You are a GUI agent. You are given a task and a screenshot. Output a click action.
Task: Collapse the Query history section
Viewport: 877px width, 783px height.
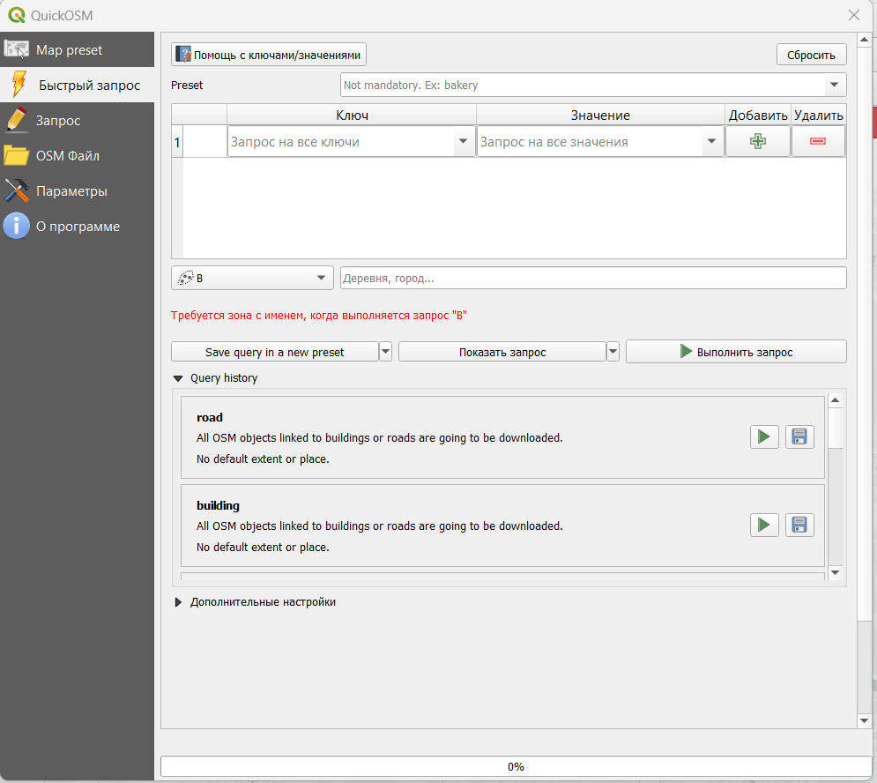(178, 378)
